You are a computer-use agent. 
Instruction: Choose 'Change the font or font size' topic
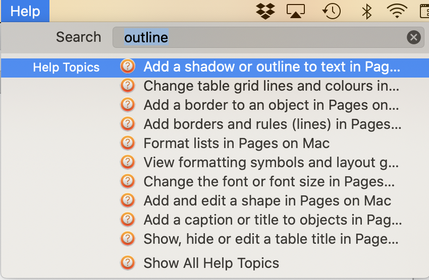(x=269, y=181)
